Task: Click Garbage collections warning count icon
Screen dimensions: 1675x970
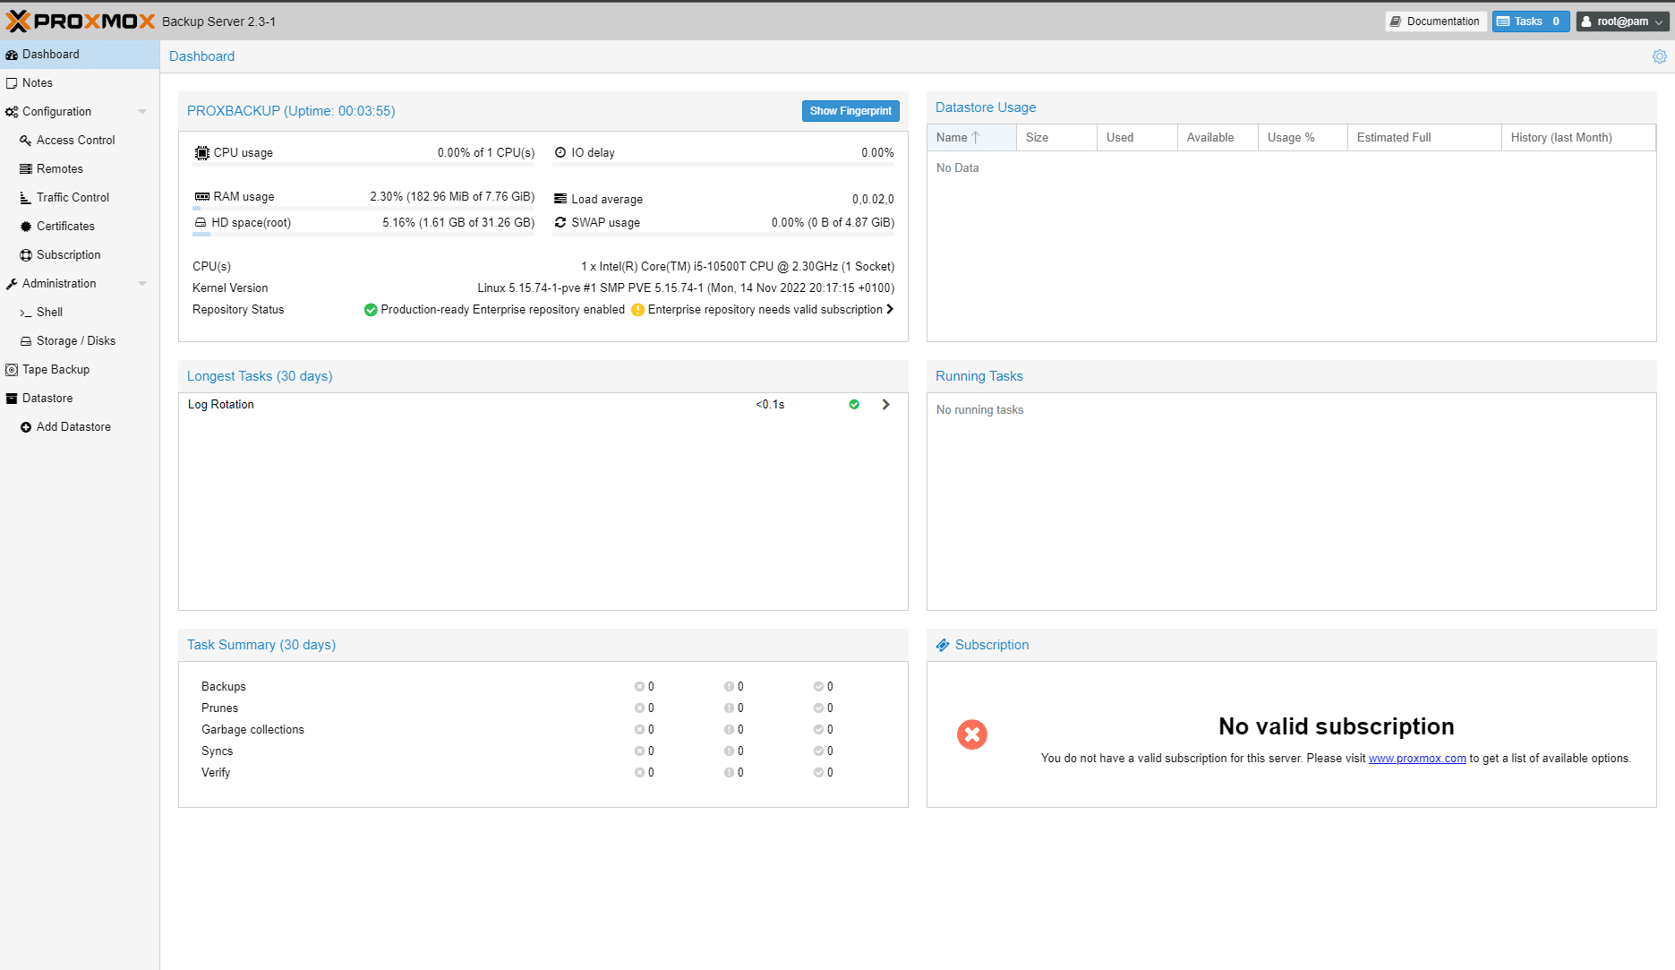Action: click(729, 730)
